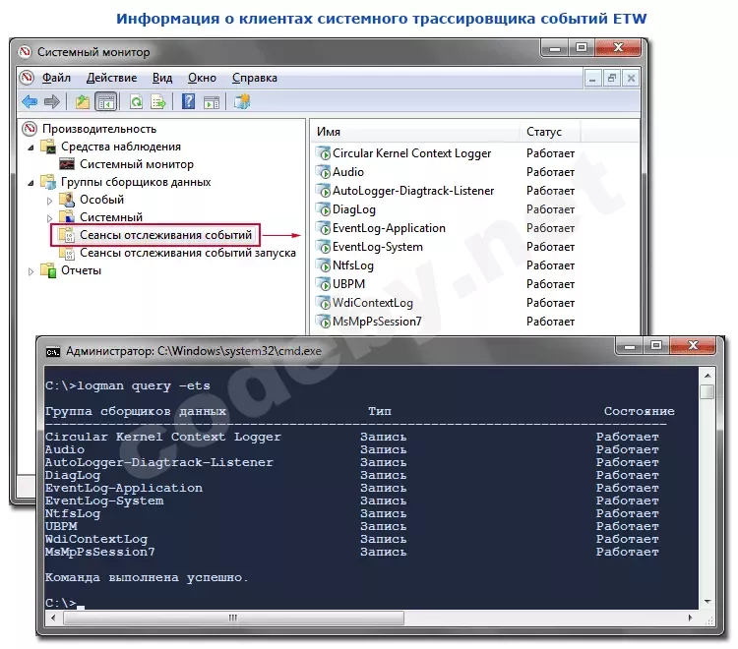
Task: Maximize the Системный монитор window
Action: (582, 47)
